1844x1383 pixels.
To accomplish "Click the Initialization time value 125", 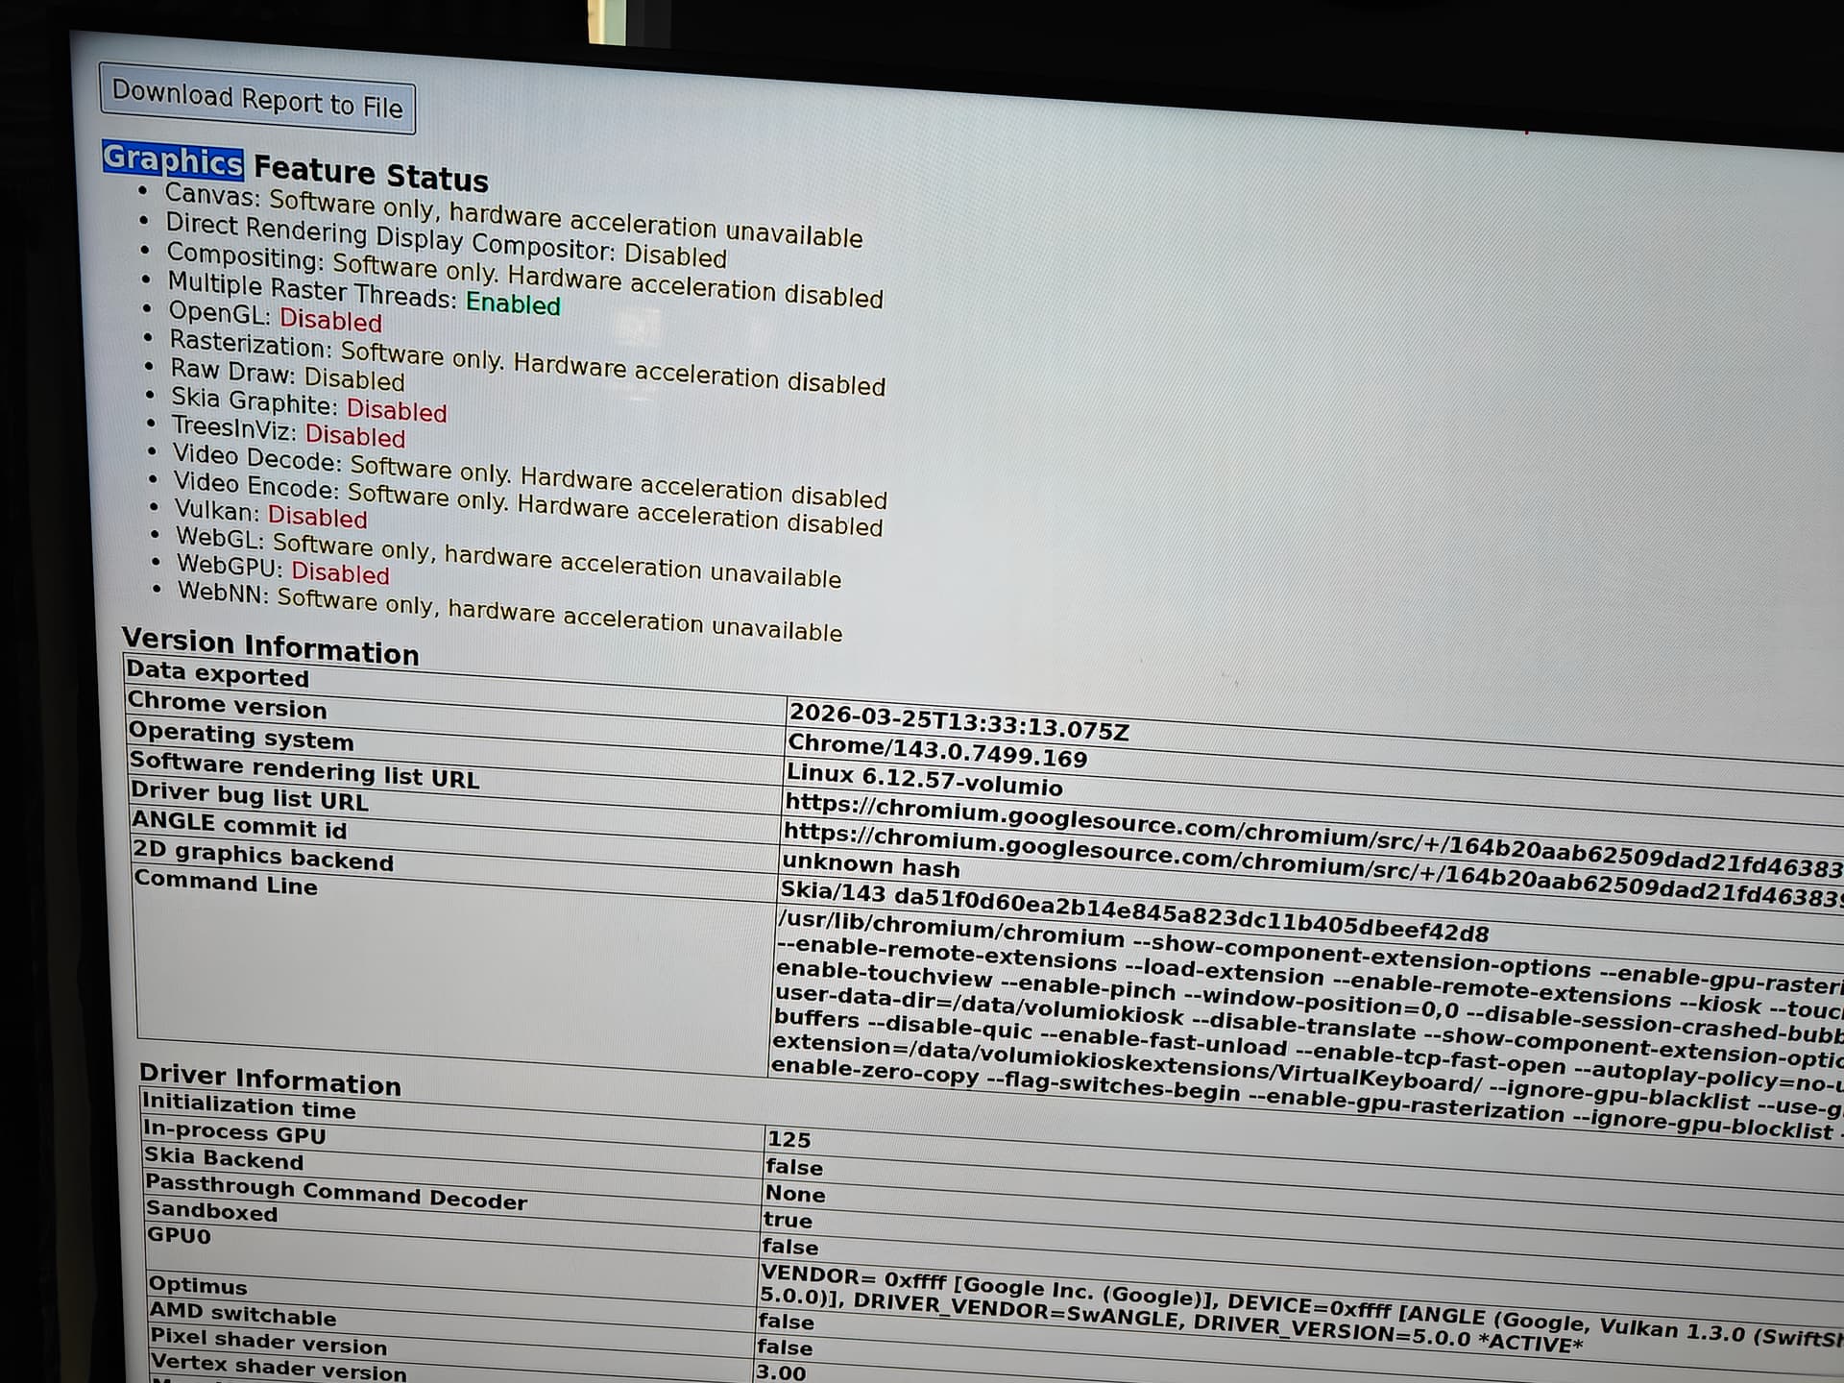I will click(x=789, y=1140).
